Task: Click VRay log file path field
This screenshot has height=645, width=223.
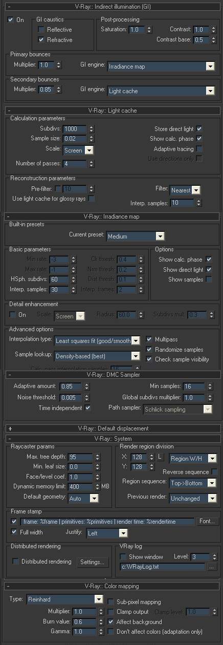Action: [x=162, y=567]
